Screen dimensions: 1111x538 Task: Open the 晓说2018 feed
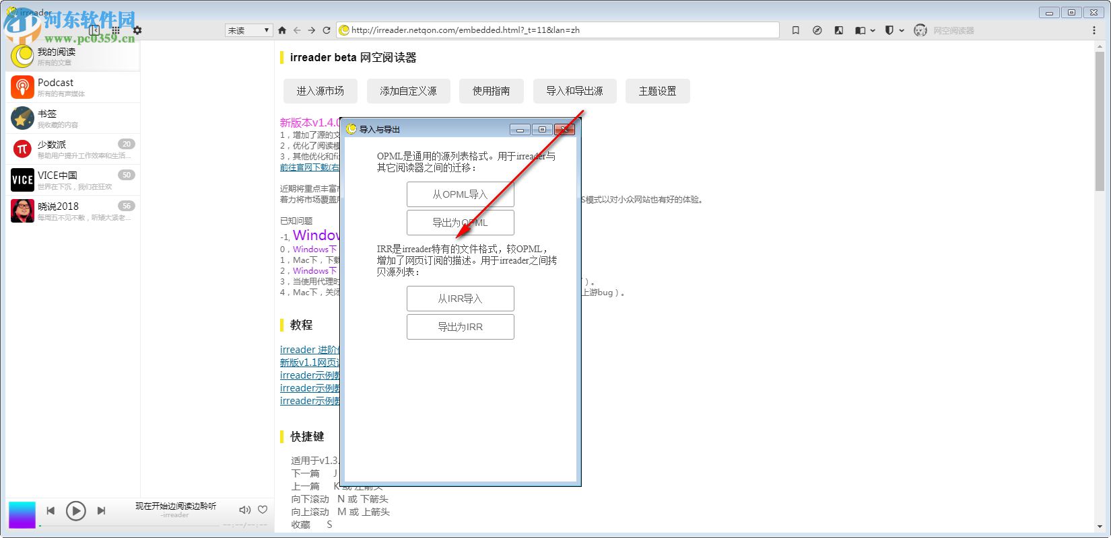[73, 211]
